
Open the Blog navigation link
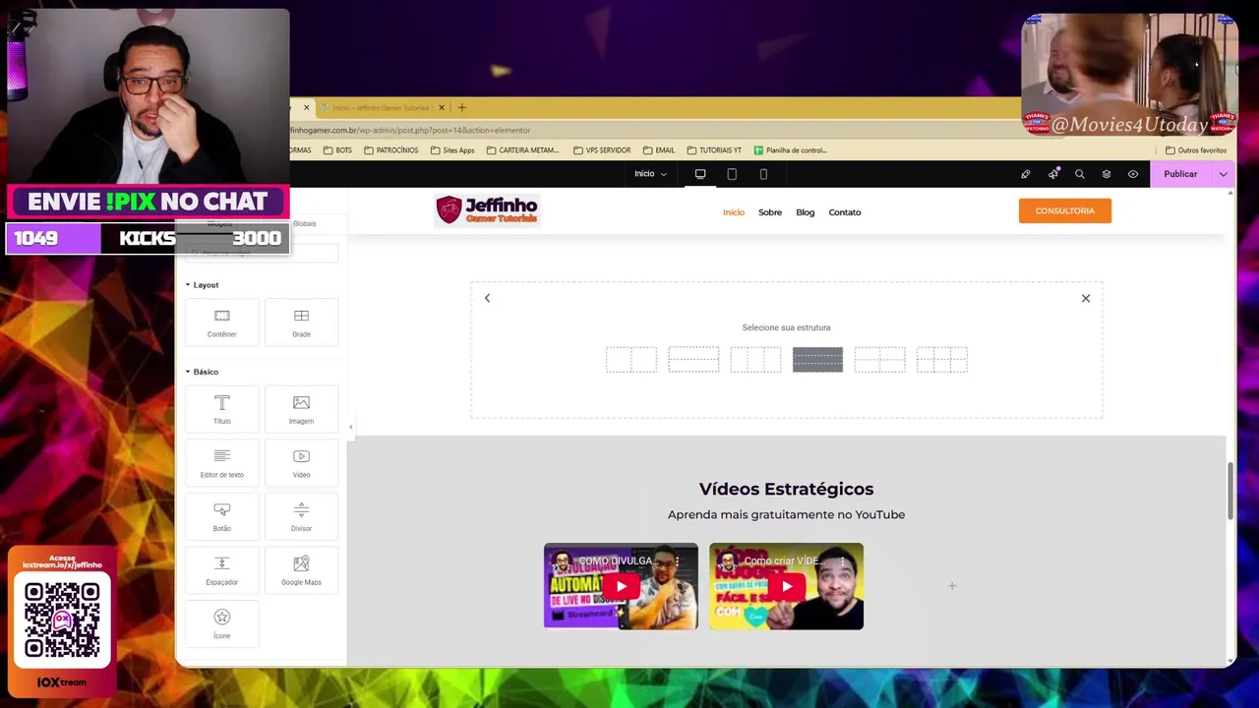pos(806,212)
